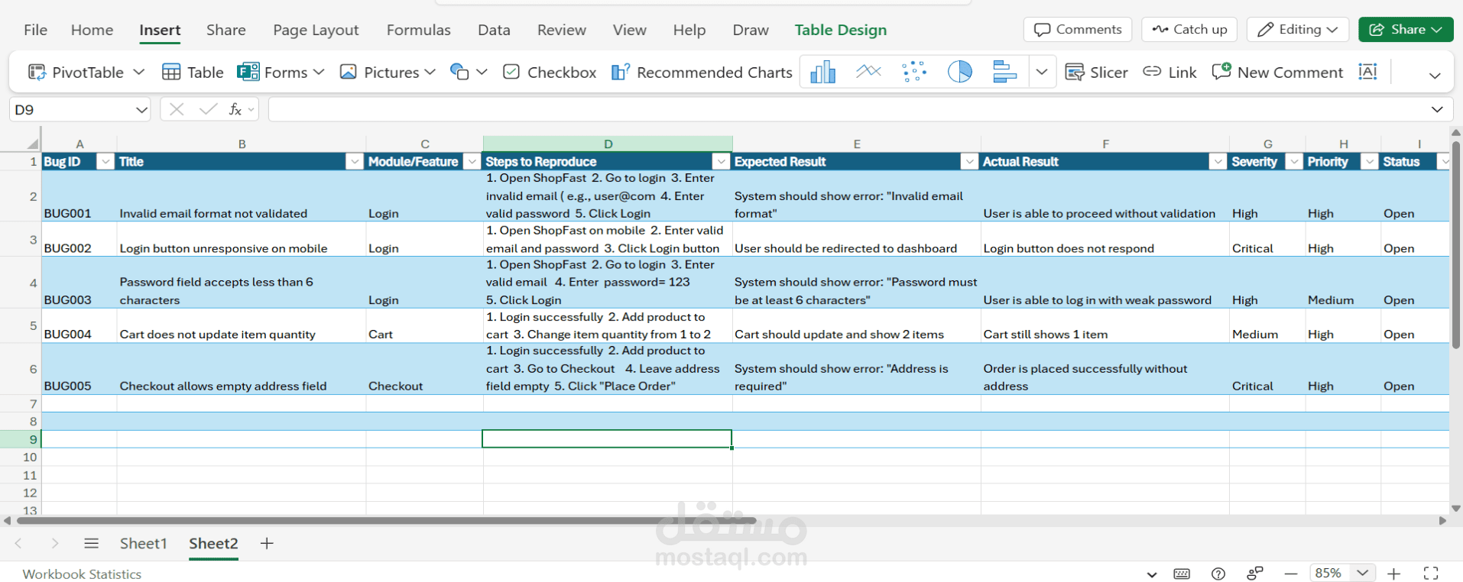This screenshot has height=582, width=1463.
Task: Open the Editing mode menu
Action: tap(1298, 29)
